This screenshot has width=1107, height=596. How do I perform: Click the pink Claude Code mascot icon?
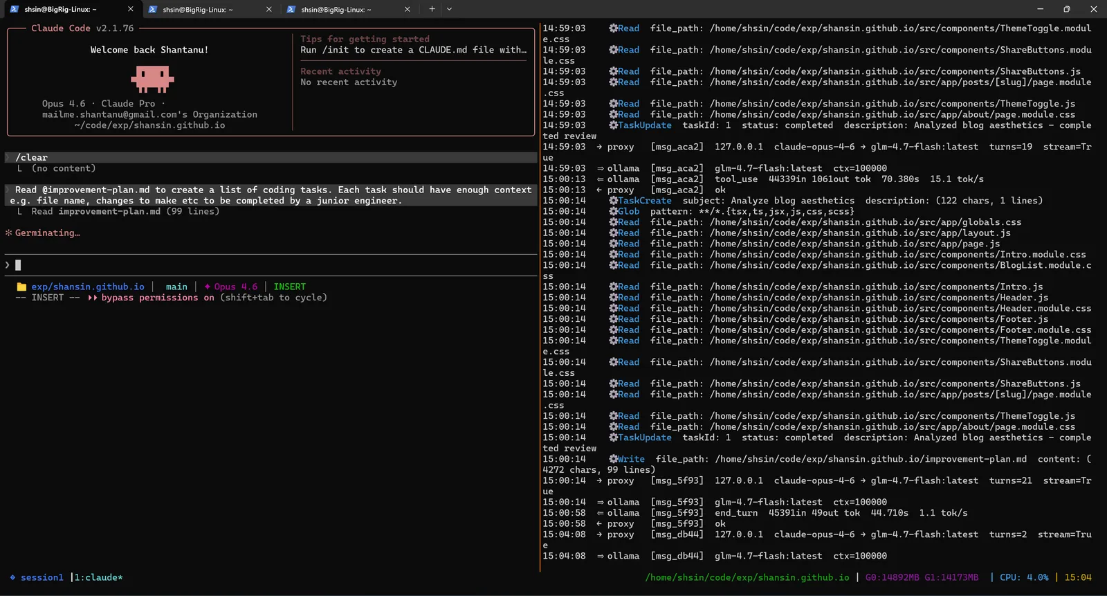(152, 79)
